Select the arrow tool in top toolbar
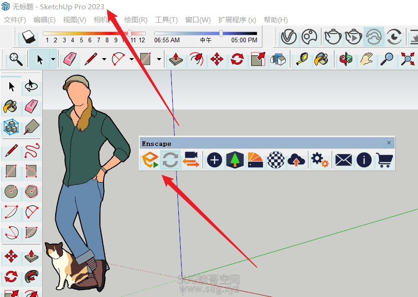 (39, 59)
